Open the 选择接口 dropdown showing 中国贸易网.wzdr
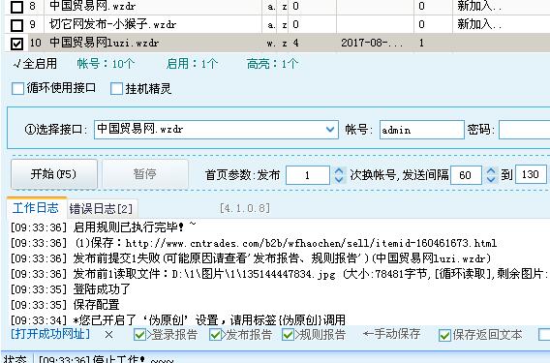Image resolution: width=550 pixels, height=363 pixels. tap(216, 130)
